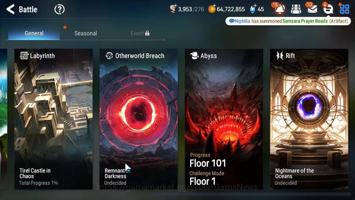This screenshot has width=355, height=200.
Task: Open the main menu grid icon
Action: pos(344,9)
